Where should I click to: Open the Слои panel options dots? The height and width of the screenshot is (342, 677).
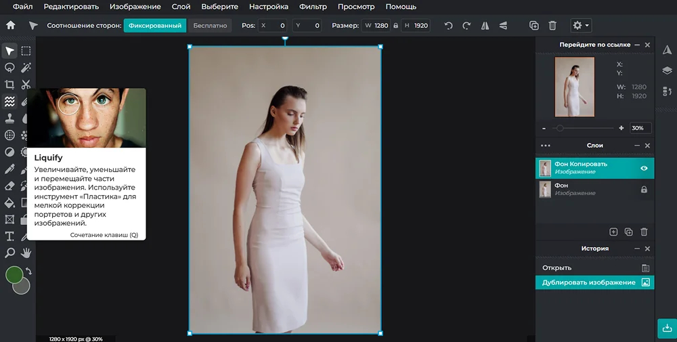pos(545,146)
